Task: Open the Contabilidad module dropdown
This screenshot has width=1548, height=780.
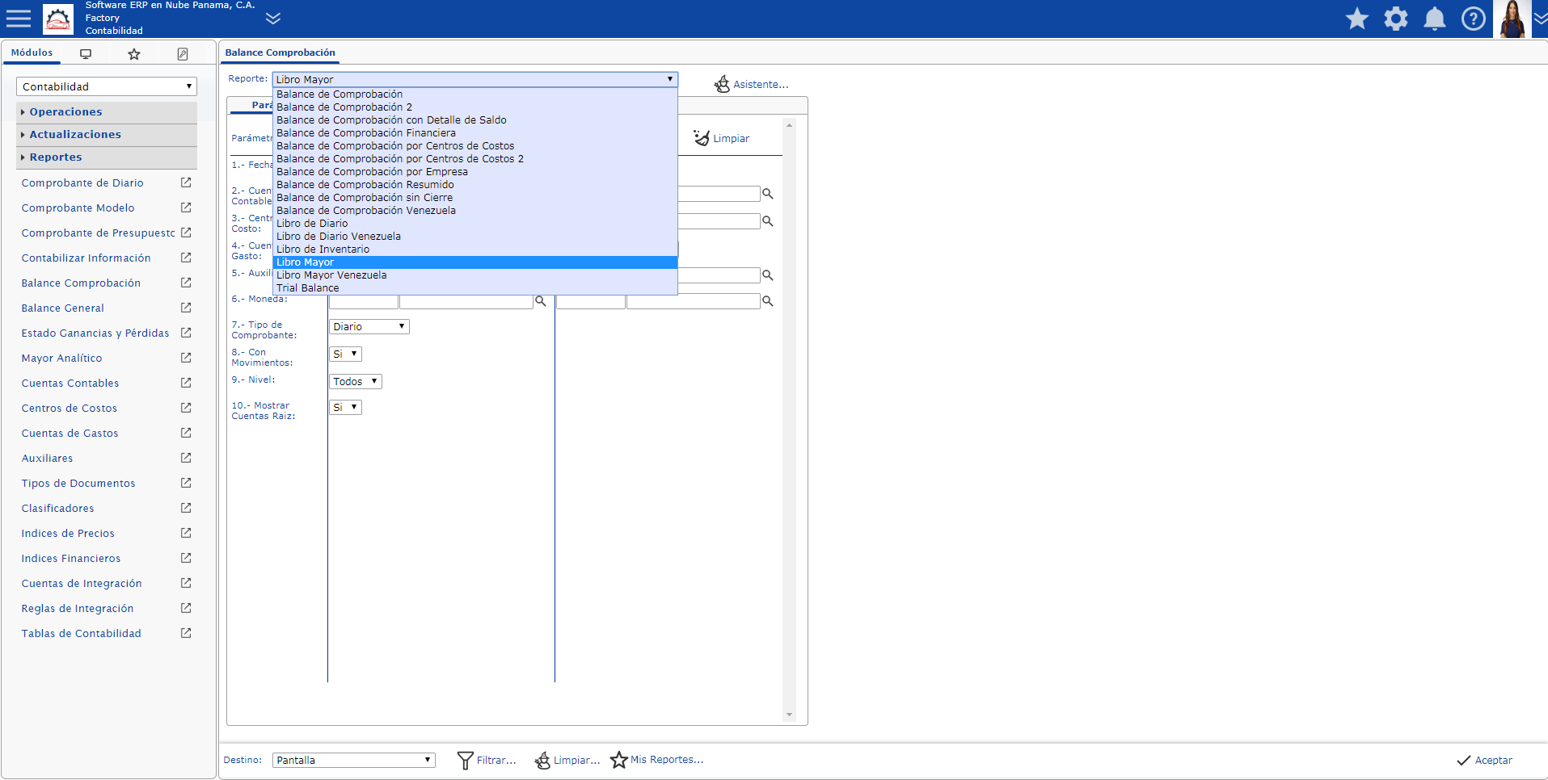Action: click(107, 86)
